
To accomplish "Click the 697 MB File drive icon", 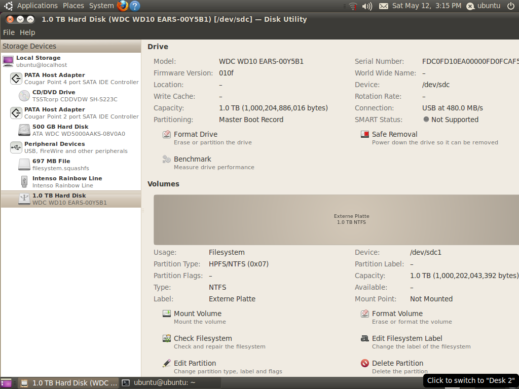I will [24, 165].
